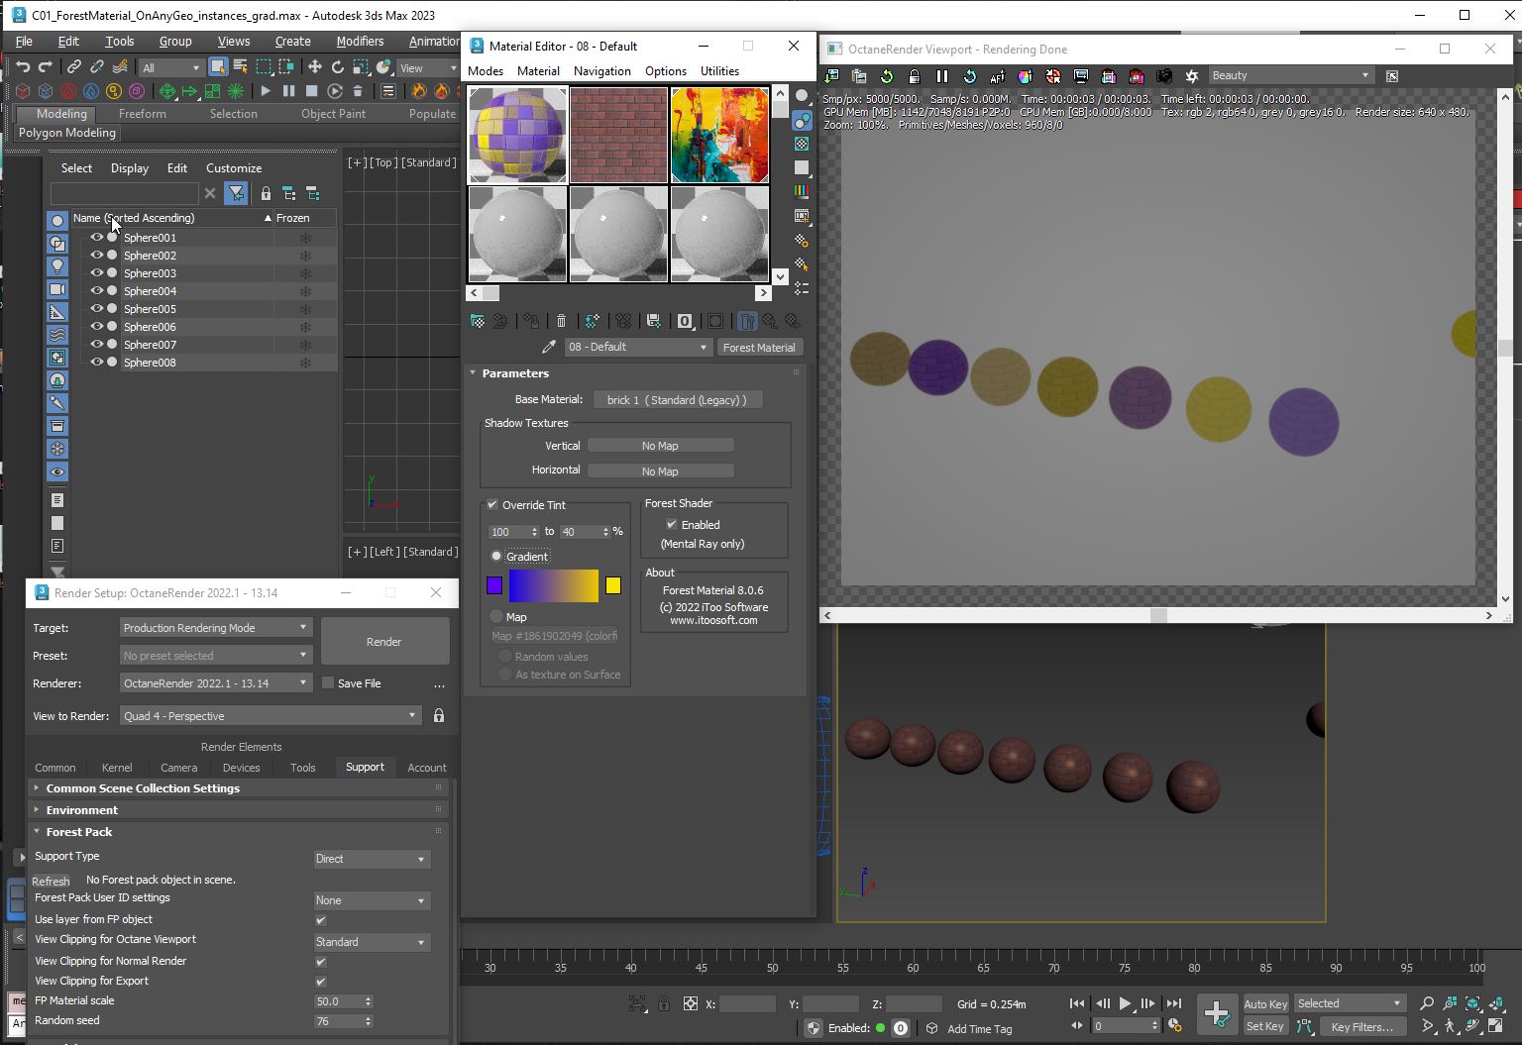Viewport: 1522px width, 1045px height.
Task: Click the yellow gradient end color swatch
Action: (613, 585)
